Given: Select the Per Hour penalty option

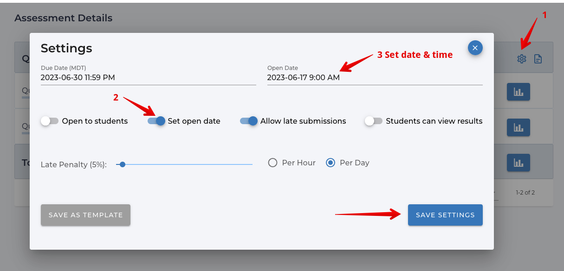Looking at the screenshot, I should [273, 163].
